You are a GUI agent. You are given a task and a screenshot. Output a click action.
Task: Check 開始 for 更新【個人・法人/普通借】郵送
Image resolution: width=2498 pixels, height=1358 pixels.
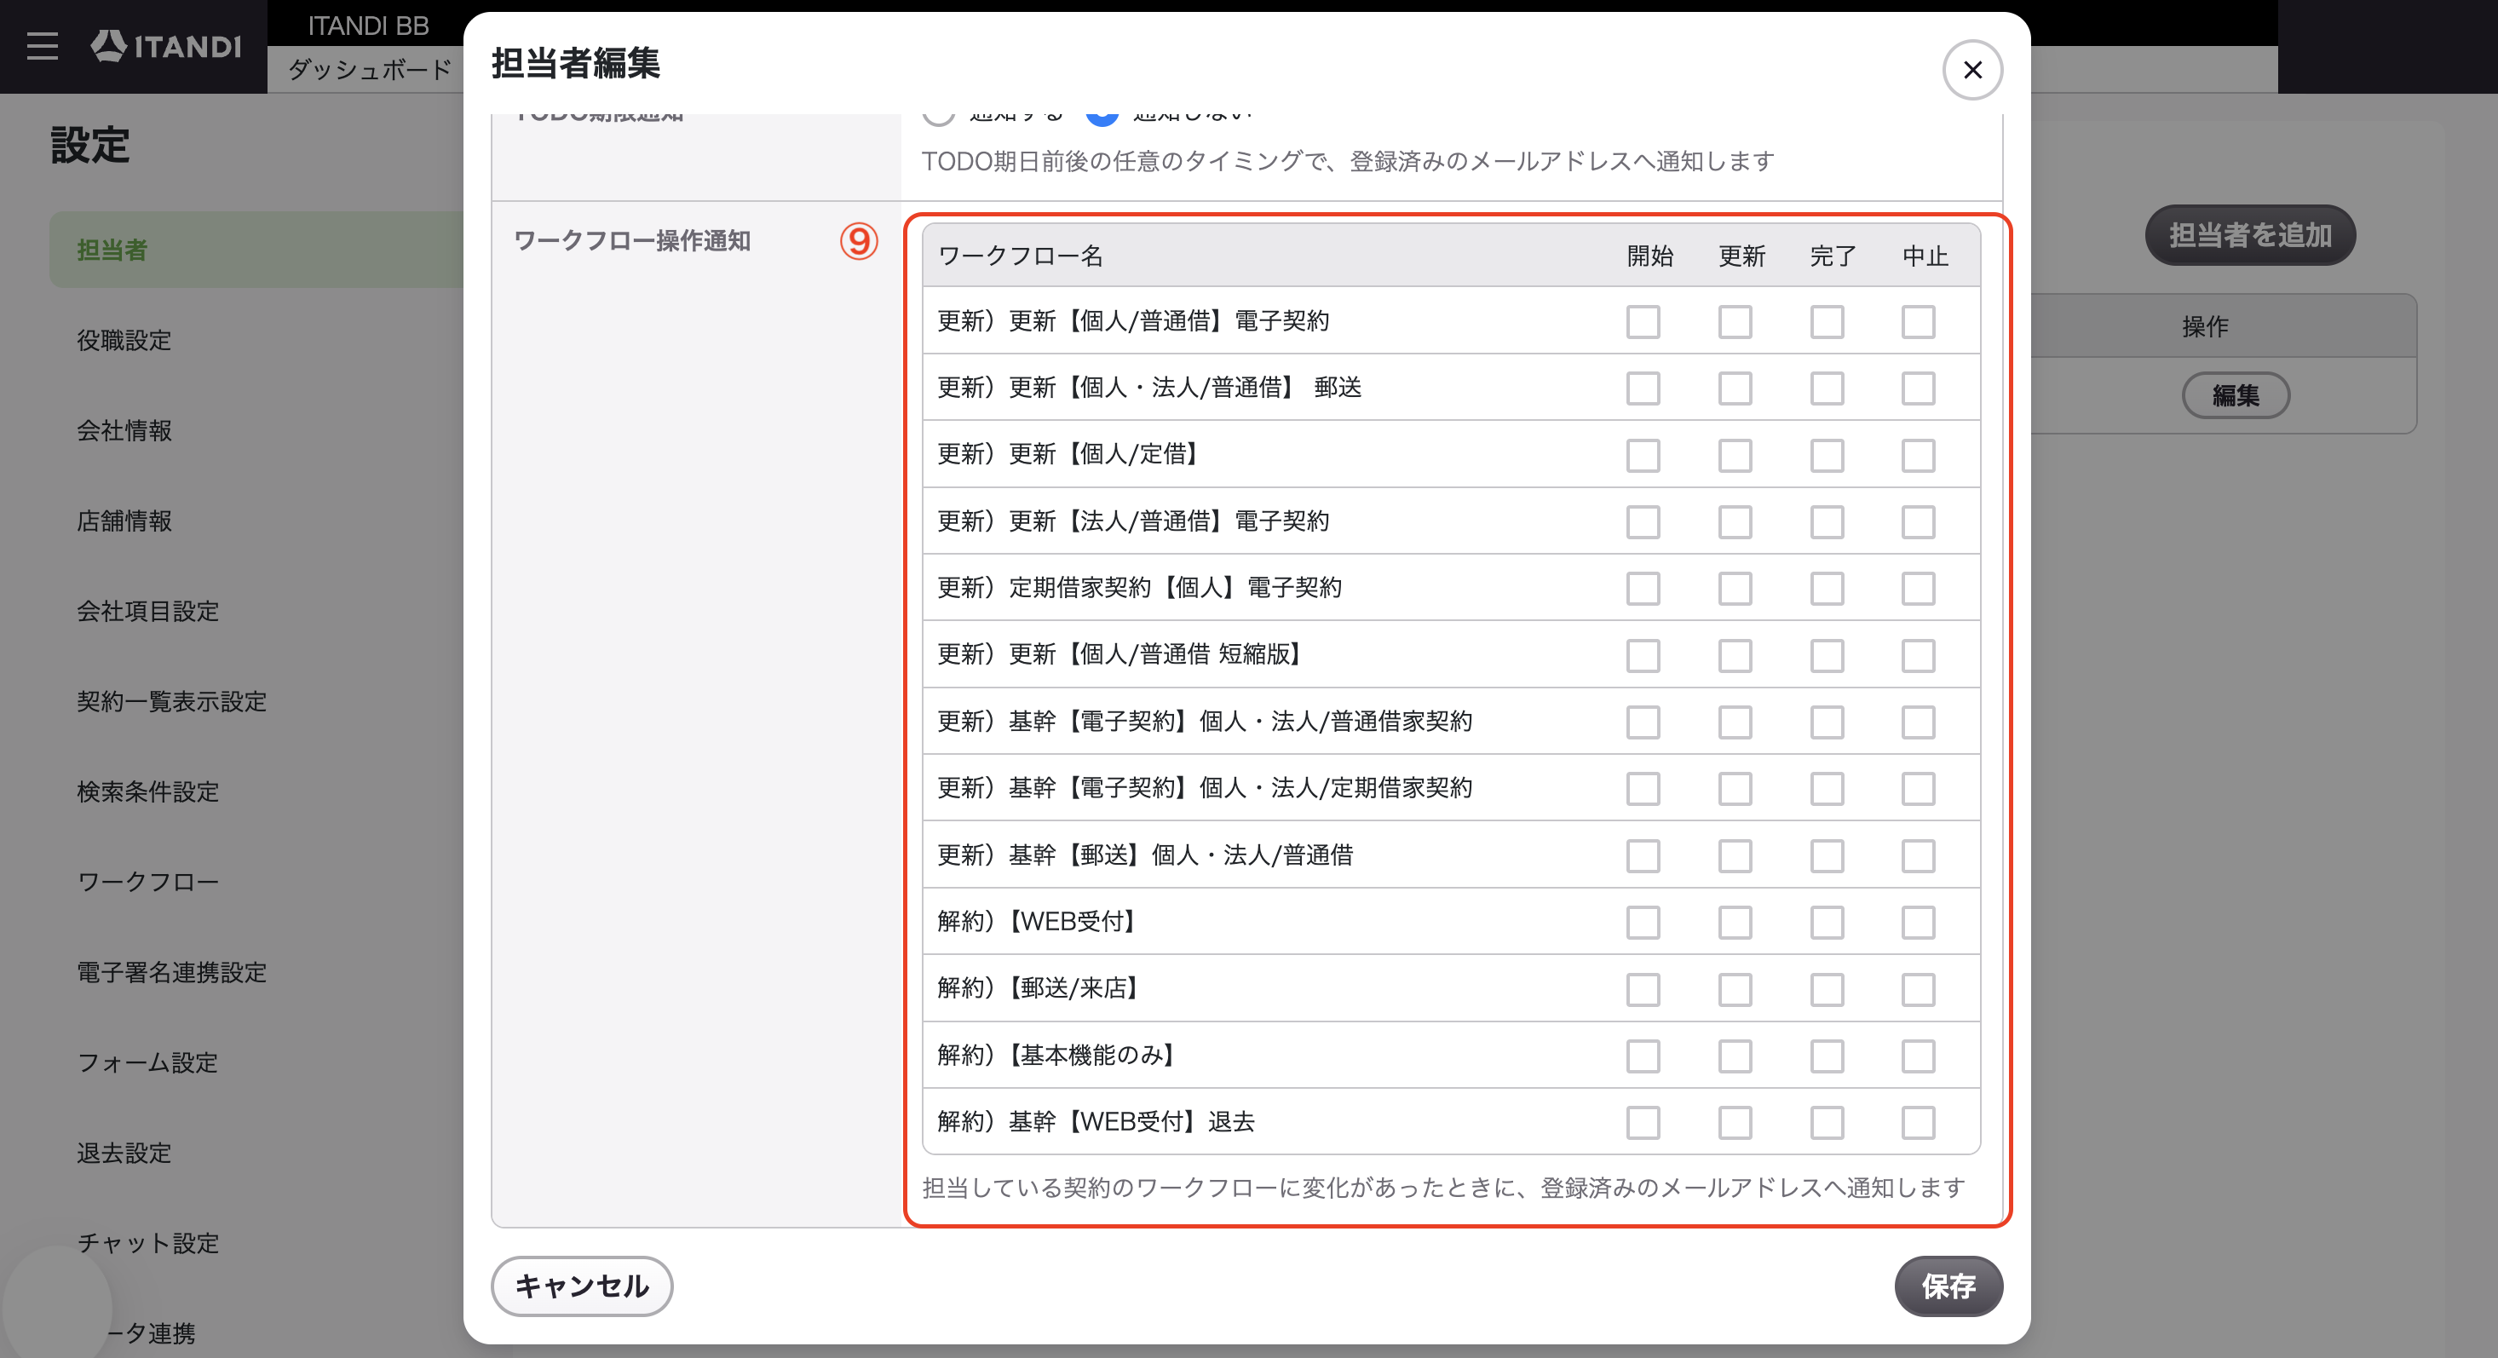(x=1643, y=388)
